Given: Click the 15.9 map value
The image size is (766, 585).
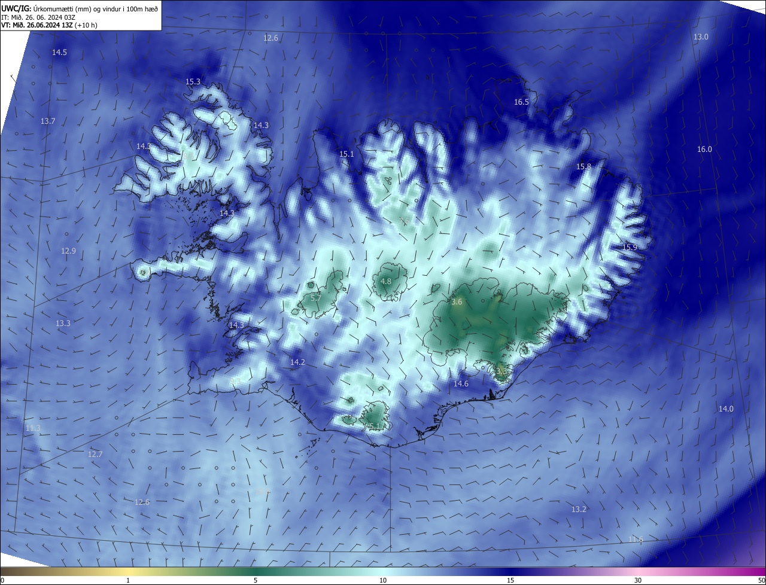Looking at the screenshot, I should [x=630, y=248].
